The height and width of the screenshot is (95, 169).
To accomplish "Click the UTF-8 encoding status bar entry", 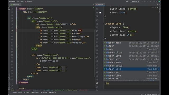I will pos(149,94).
